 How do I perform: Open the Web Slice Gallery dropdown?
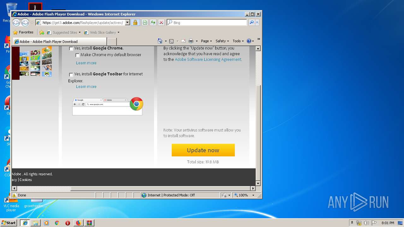[x=118, y=32]
